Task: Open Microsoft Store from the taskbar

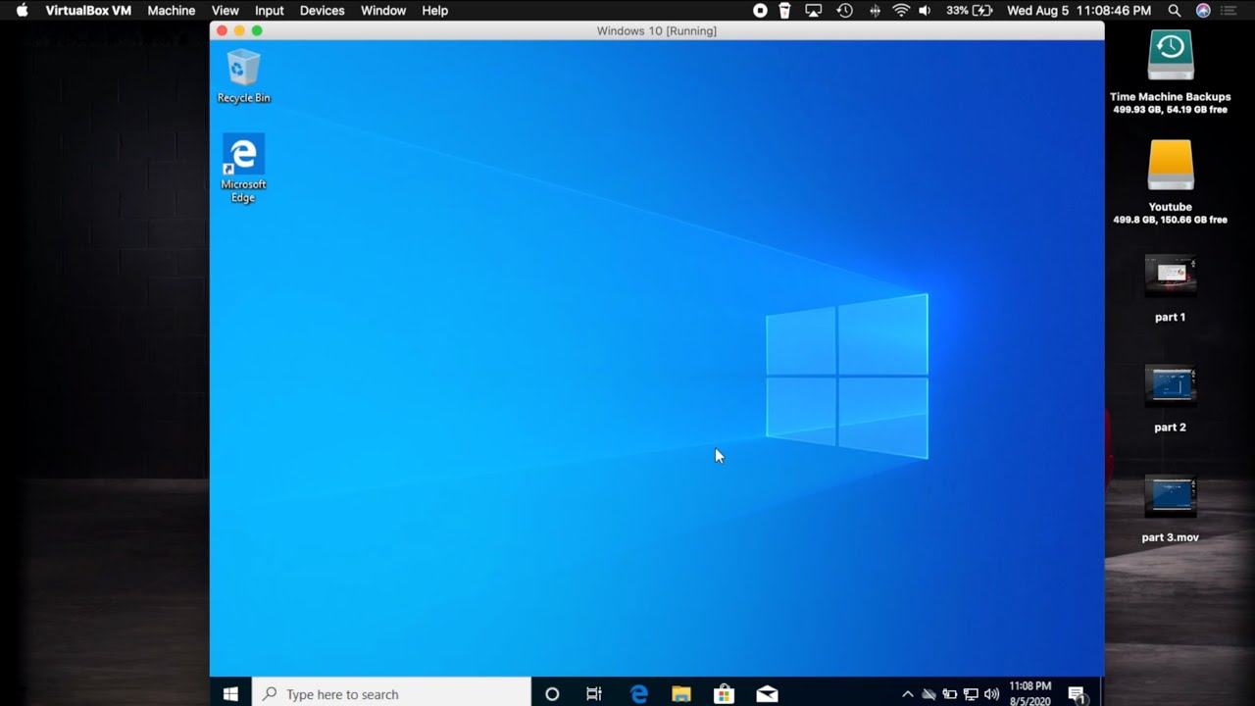Action: 725,693
